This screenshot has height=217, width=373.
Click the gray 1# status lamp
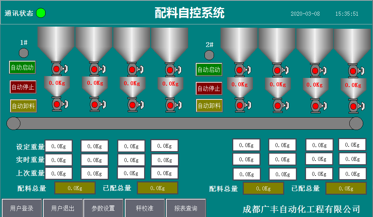[x=24, y=53]
